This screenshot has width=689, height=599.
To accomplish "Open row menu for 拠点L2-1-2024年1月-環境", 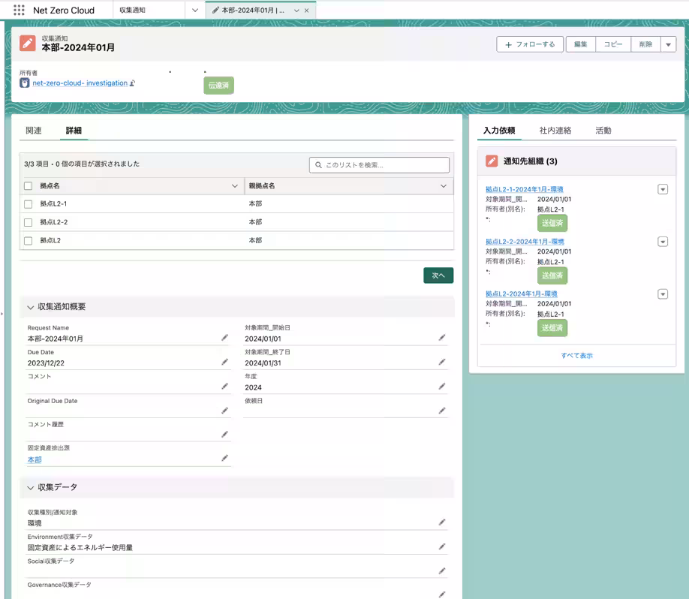I will 663,190.
